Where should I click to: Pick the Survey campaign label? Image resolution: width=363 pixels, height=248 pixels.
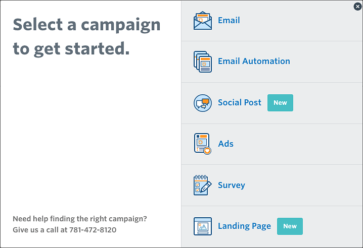click(232, 185)
